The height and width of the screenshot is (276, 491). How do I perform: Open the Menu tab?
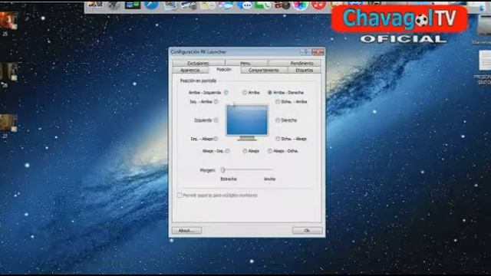(x=245, y=63)
